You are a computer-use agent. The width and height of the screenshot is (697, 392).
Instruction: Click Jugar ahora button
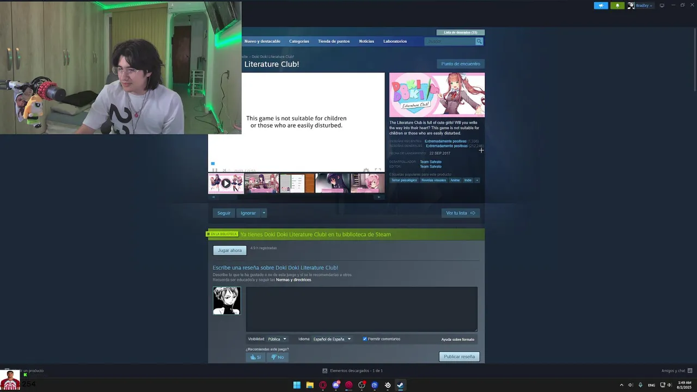(x=230, y=250)
